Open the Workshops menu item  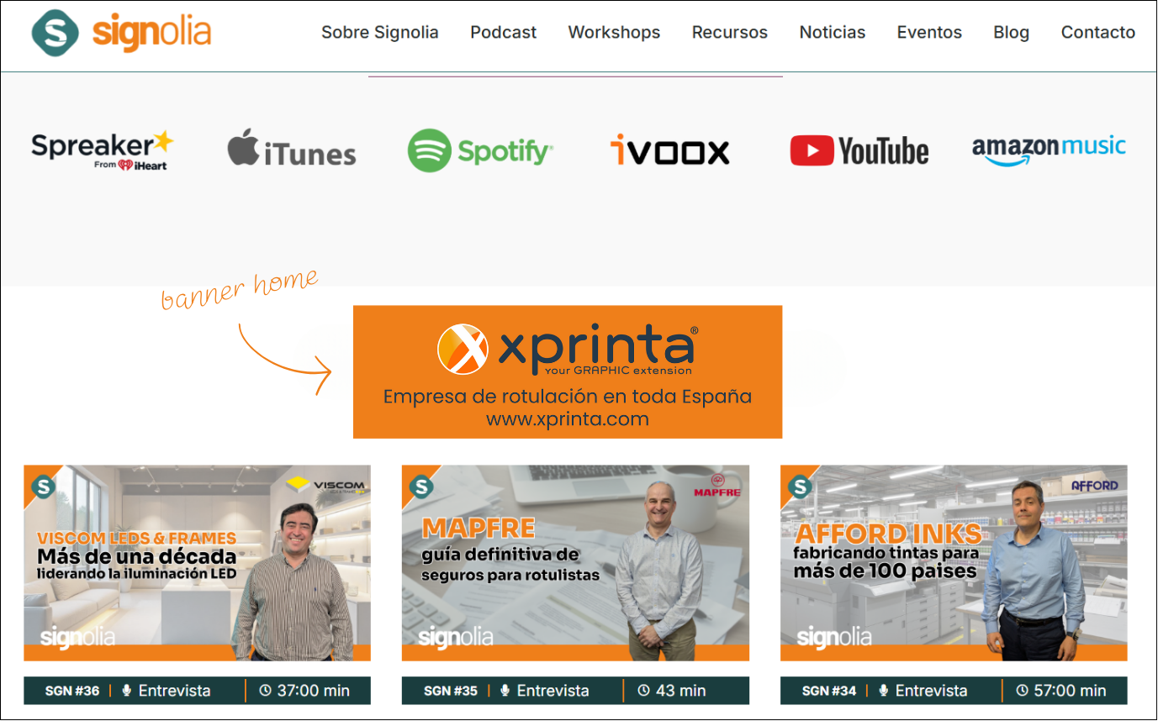615,33
